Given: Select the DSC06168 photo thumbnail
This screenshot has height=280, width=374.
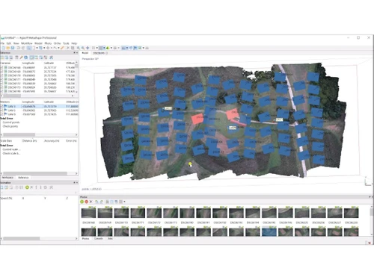Looking at the screenshot, I should tap(88, 213).
